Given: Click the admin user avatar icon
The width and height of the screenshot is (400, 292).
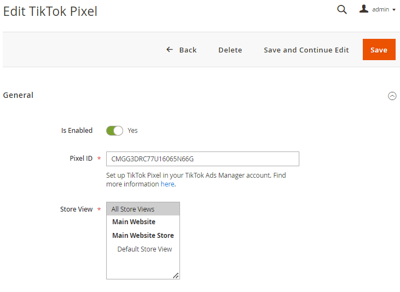Looking at the screenshot, I should [x=364, y=9].
